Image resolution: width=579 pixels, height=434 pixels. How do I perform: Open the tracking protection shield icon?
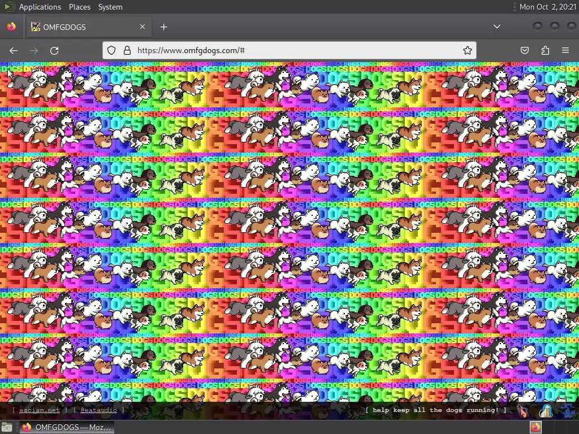pyautogui.click(x=111, y=50)
